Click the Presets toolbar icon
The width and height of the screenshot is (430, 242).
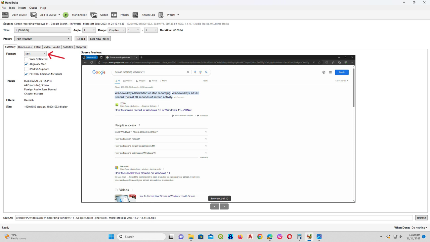(161, 15)
